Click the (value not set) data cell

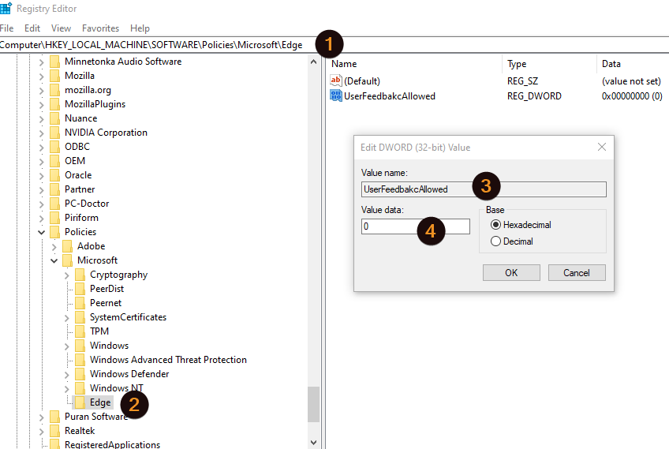pyautogui.click(x=631, y=81)
